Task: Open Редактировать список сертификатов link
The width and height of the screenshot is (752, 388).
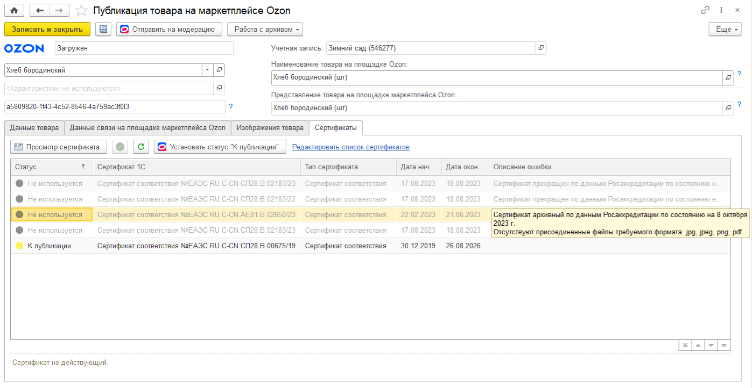Action: 350,147
